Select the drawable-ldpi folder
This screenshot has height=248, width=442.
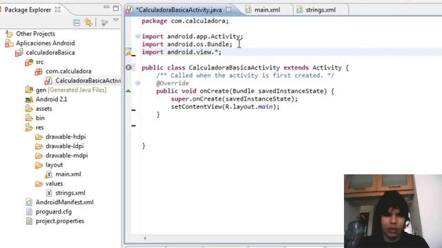point(64,146)
